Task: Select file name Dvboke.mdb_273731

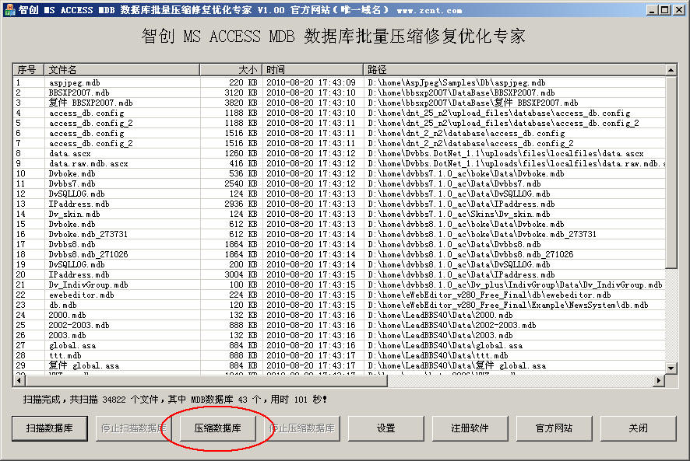Action: click(88, 234)
